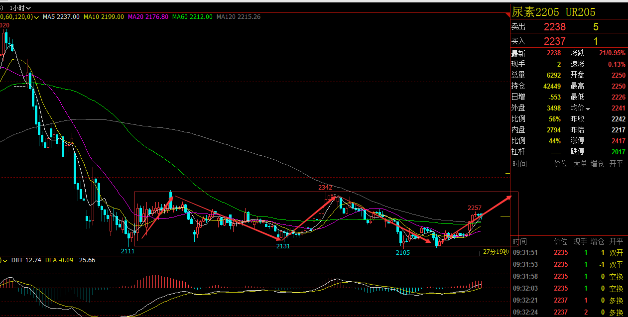Select the 内盘 value 2794
Screen dimensions: 628x317
tap(554, 129)
